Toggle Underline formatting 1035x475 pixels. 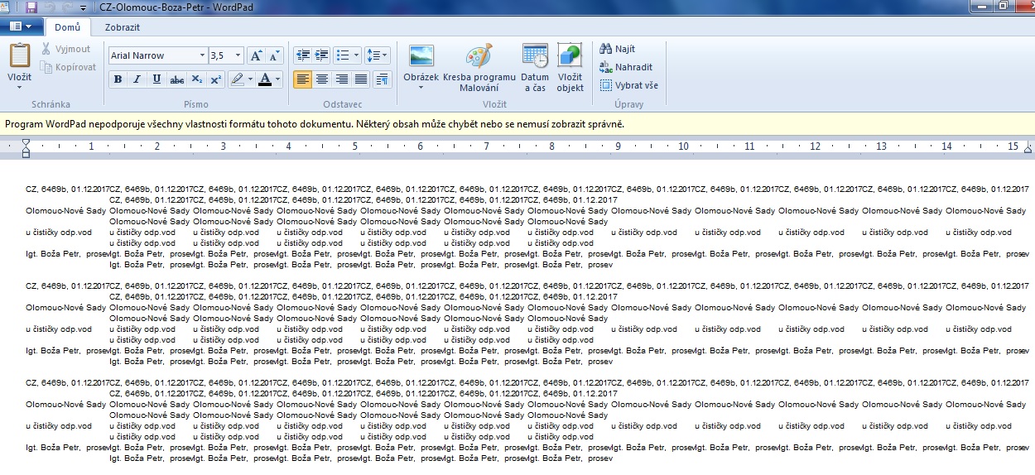click(x=156, y=79)
